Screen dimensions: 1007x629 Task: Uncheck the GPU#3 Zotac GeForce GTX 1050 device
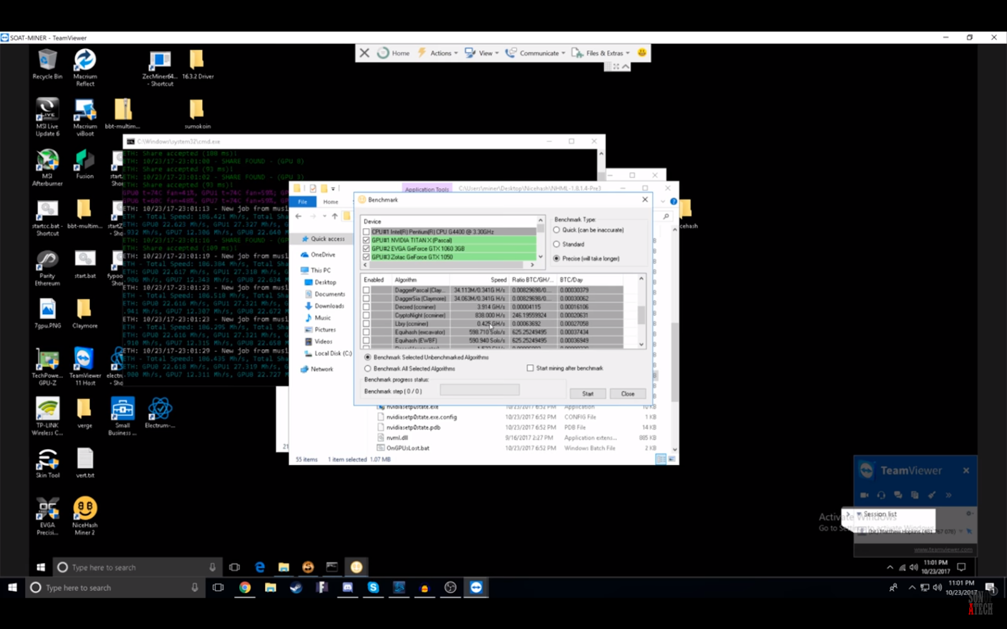point(366,257)
